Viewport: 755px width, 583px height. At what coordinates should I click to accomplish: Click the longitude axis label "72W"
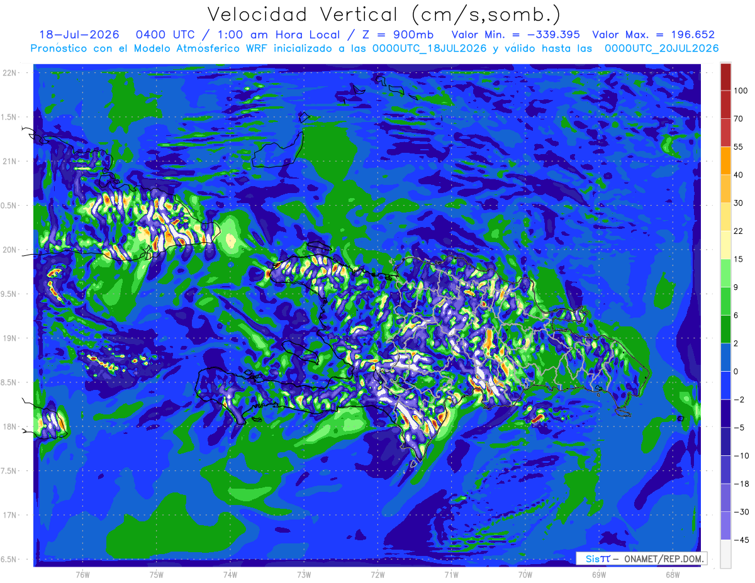tap(377, 574)
